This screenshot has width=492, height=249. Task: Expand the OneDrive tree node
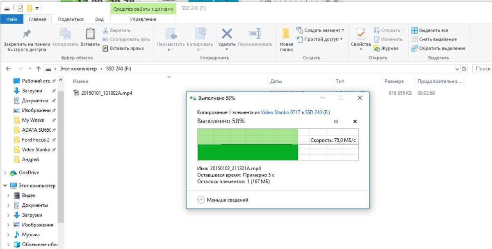coord(5,173)
